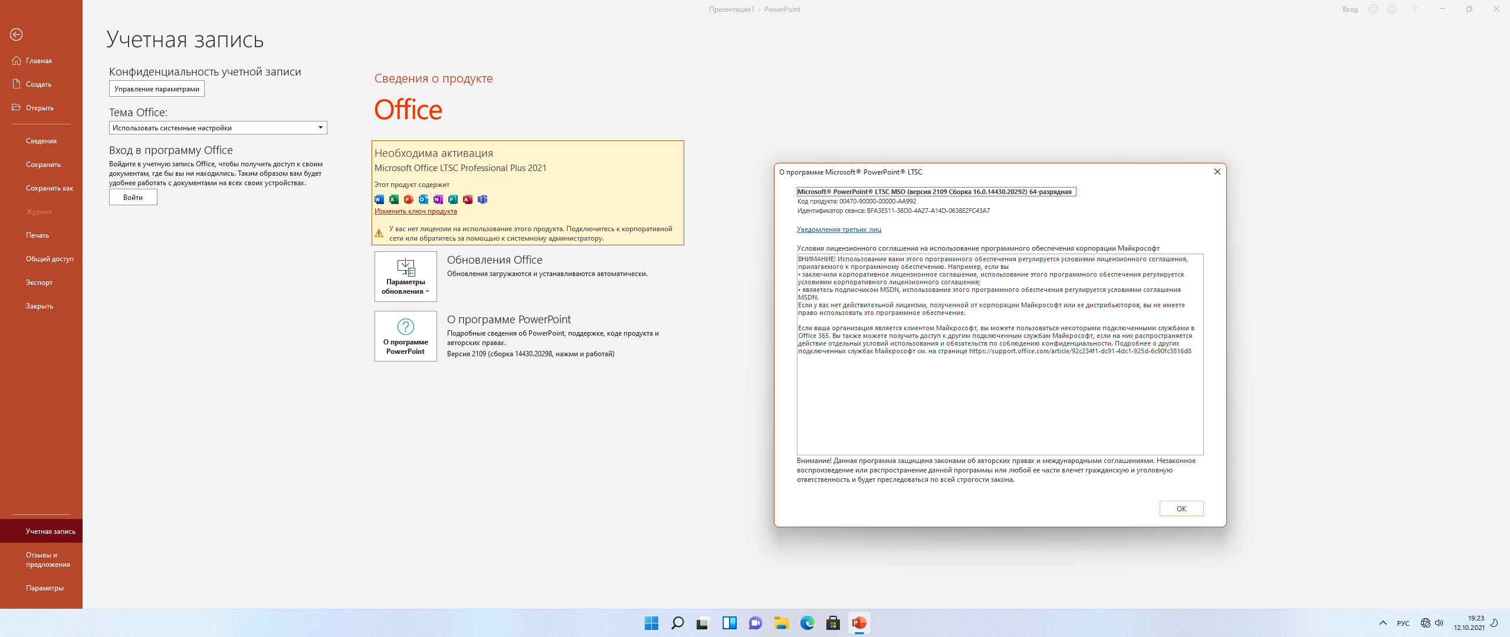Click the network tray icon
1510x637 pixels.
tap(1426, 623)
